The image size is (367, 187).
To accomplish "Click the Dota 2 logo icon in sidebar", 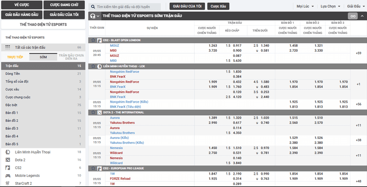I will point(8,159).
